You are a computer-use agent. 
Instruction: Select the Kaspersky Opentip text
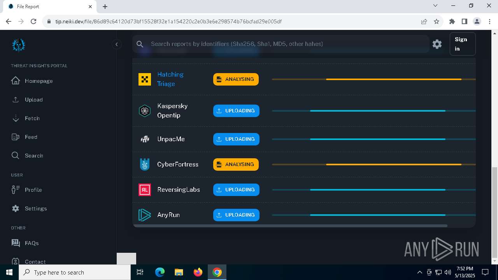172,111
